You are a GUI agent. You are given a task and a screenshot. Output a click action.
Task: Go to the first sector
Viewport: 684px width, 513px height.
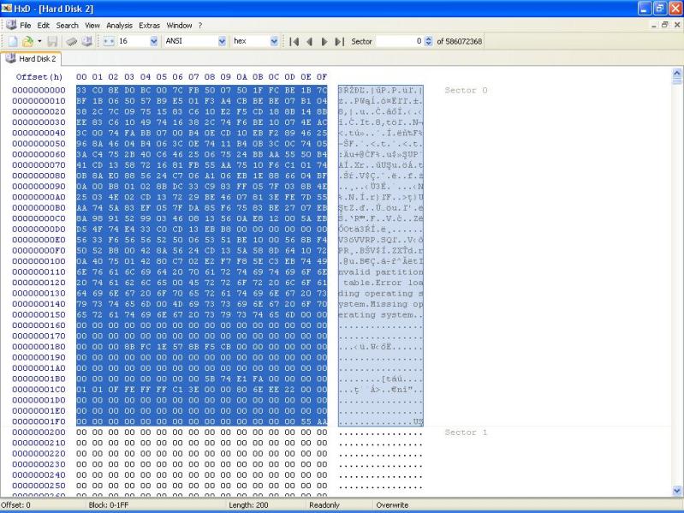click(x=295, y=41)
